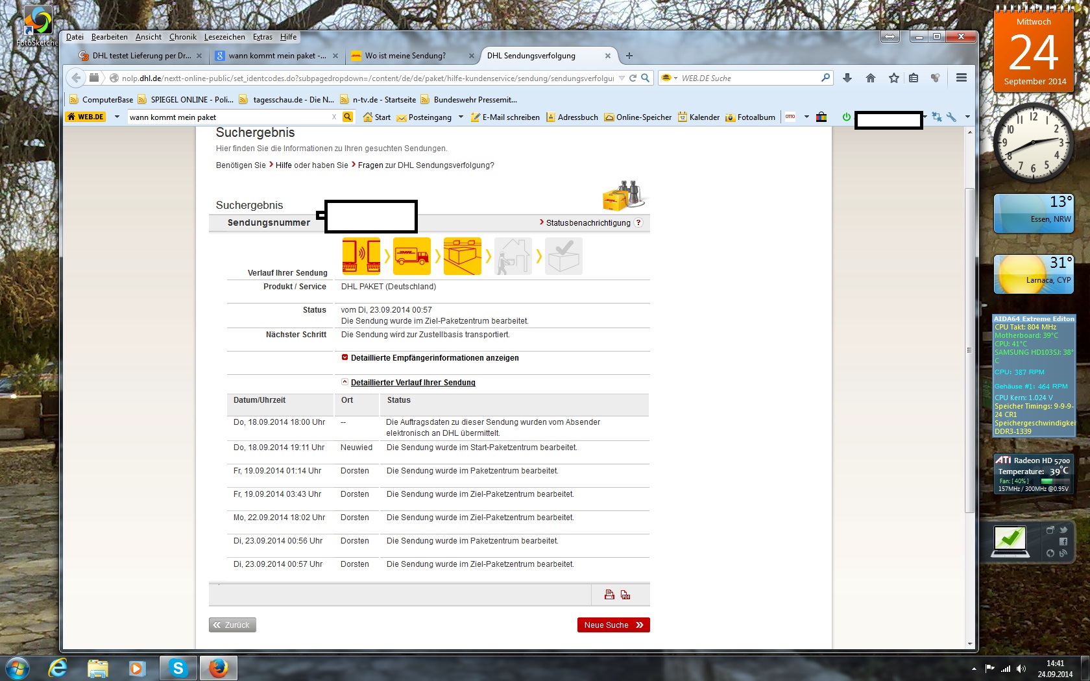
Task: Switch to 'Wo ist meine Sendung?' tab
Action: [x=411, y=56]
